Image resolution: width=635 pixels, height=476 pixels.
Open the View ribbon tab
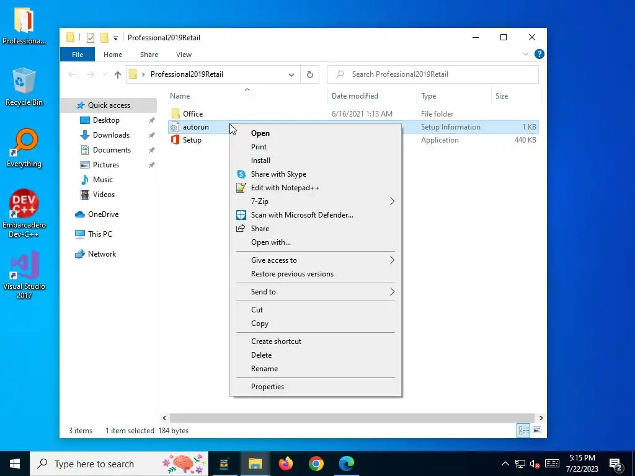pyautogui.click(x=184, y=55)
